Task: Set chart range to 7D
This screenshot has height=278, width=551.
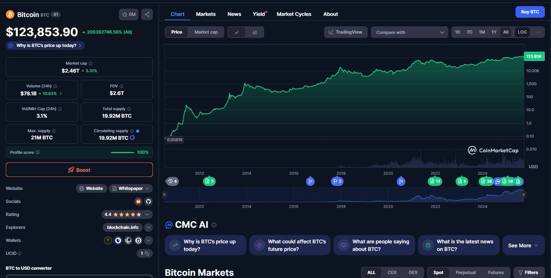Action: [469, 32]
